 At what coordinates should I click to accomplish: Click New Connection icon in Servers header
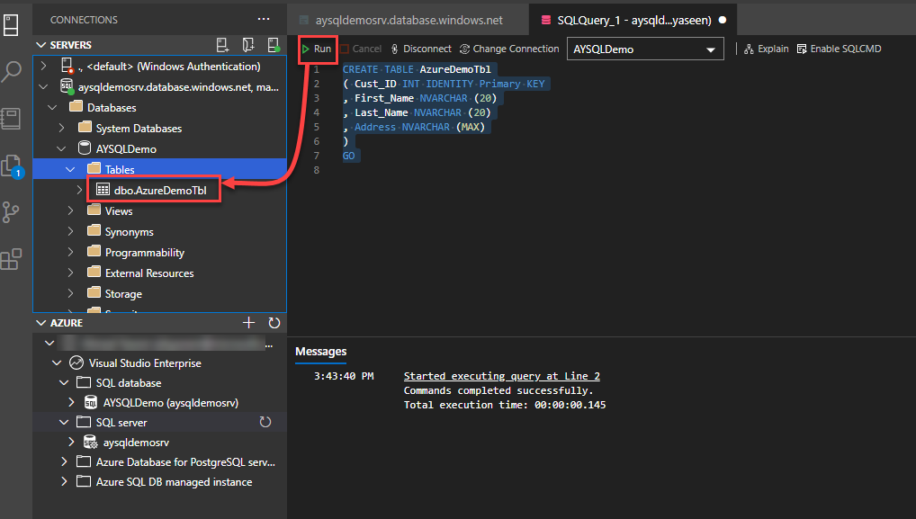click(223, 45)
